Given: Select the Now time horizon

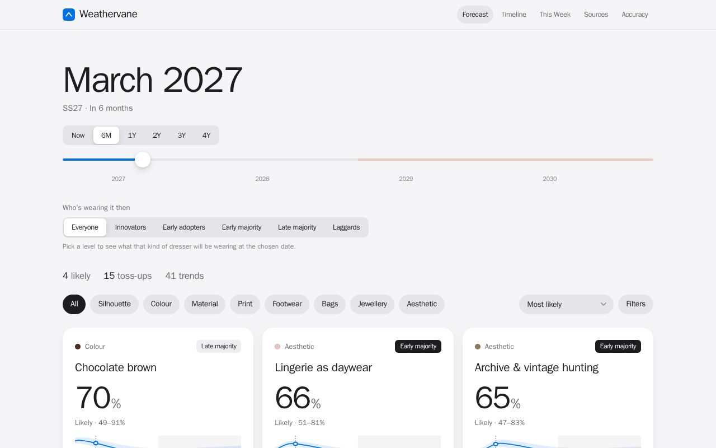Looking at the screenshot, I should point(78,136).
